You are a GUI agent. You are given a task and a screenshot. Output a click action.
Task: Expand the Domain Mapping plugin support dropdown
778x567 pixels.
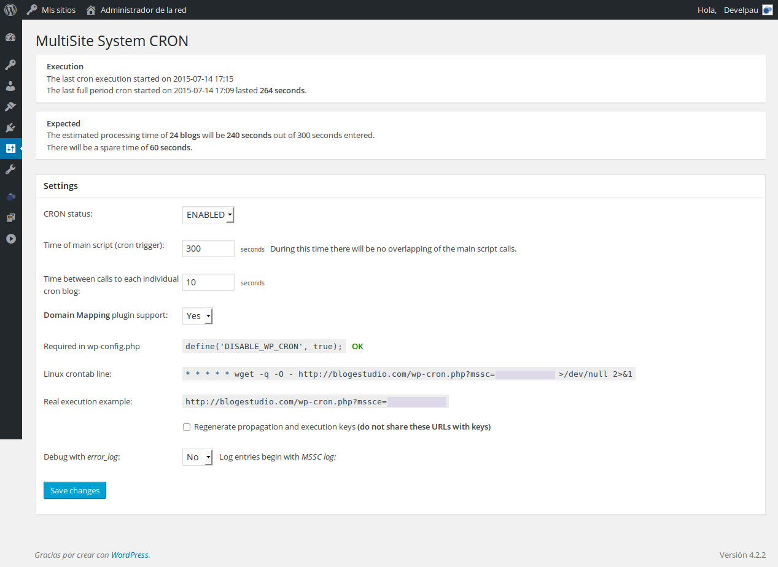pos(197,316)
